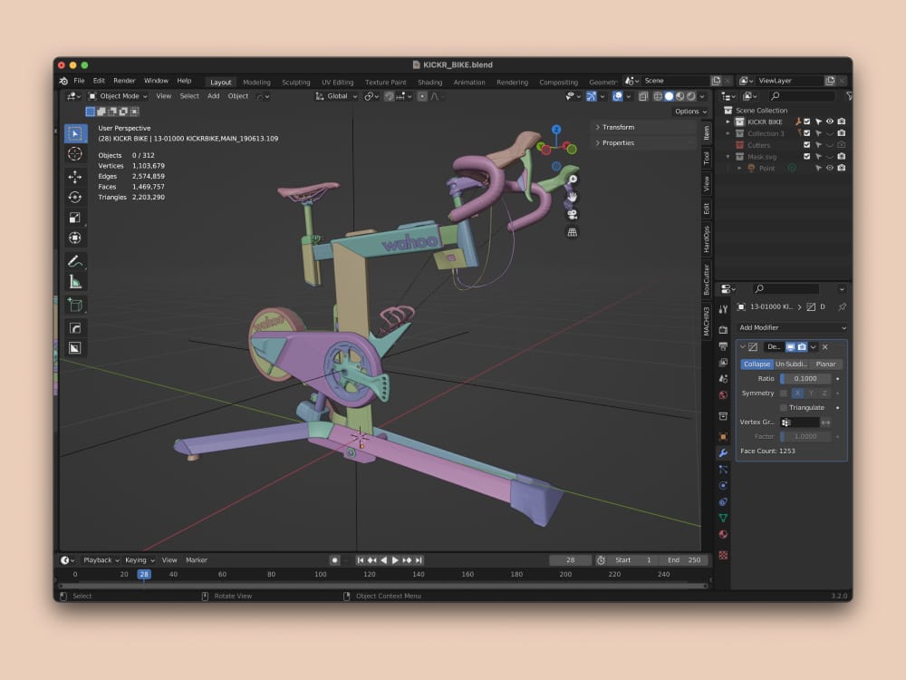
Task: Choose the Move tool
Action: click(x=75, y=177)
